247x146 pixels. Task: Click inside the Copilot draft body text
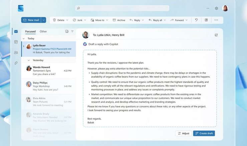pyautogui.click(x=150, y=88)
